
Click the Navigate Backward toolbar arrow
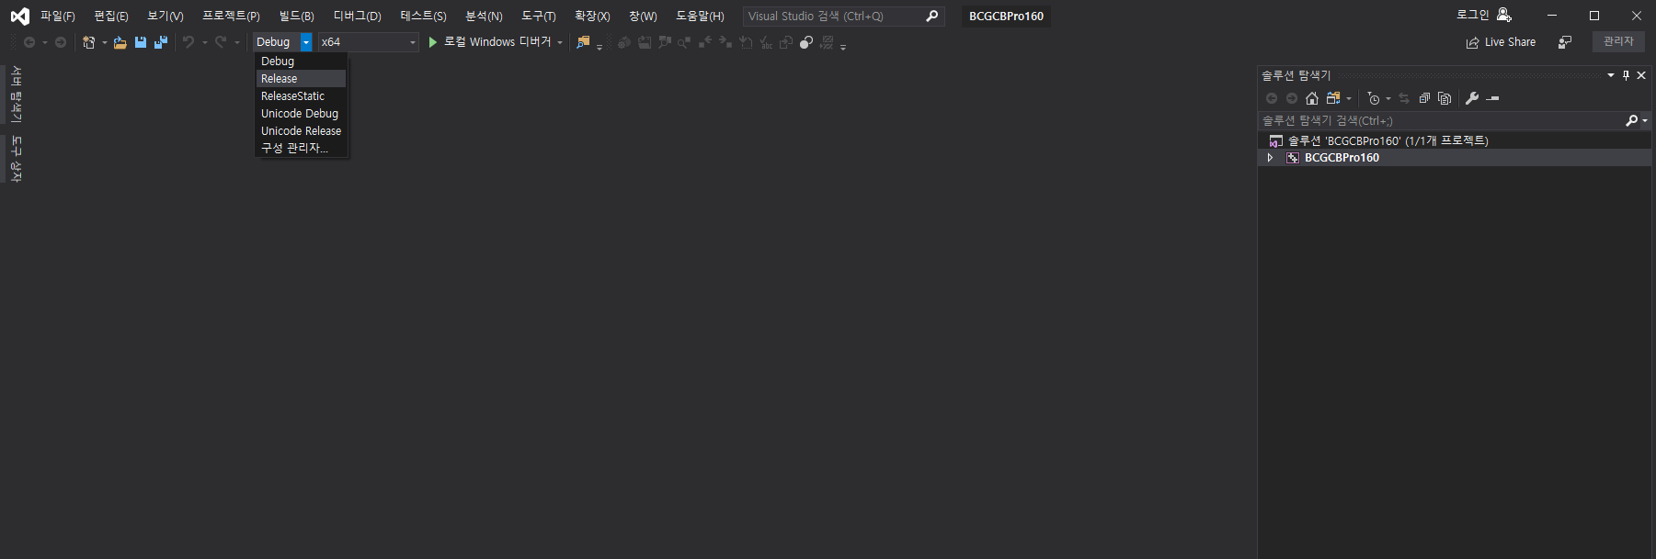[29, 42]
